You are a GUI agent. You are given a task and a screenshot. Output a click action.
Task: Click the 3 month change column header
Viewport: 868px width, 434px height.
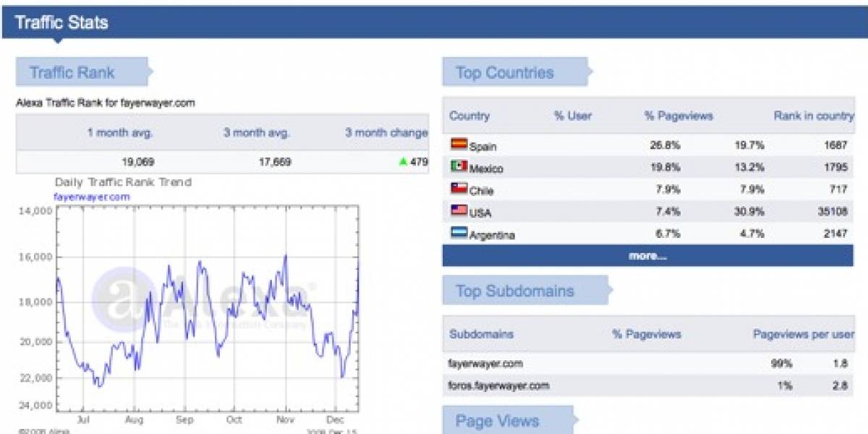coord(386,133)
